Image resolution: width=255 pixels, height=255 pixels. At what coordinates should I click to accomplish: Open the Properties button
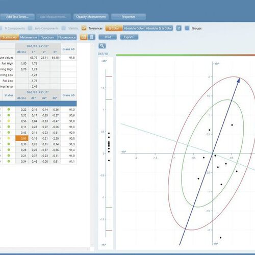tap(129, 17)
